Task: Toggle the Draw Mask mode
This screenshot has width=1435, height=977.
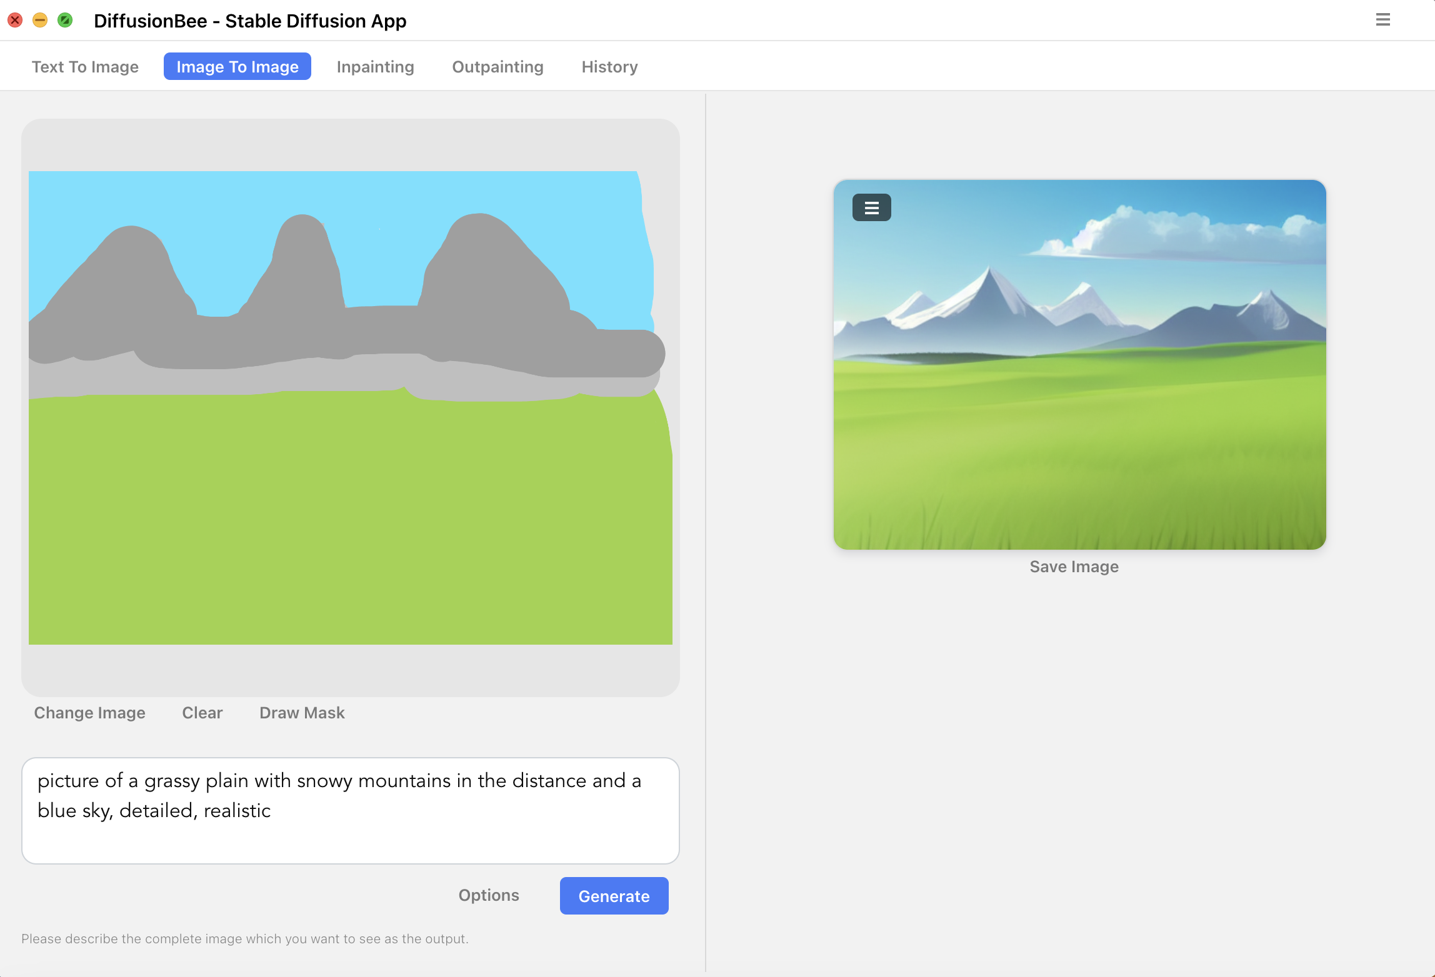Action: [x=302, y=713]
